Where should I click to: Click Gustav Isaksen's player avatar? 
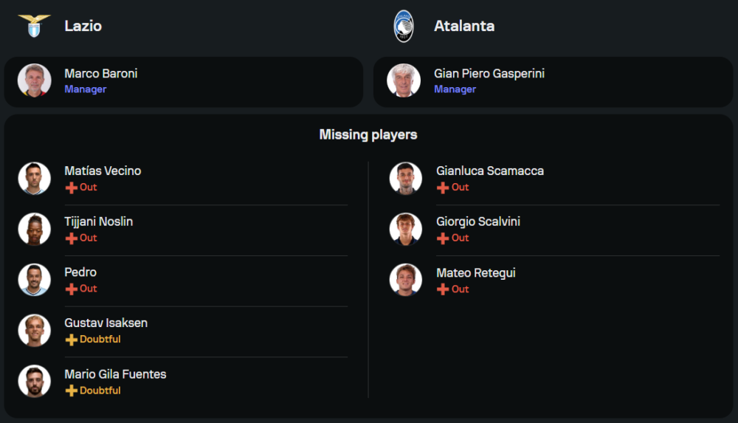(x=34, y=331)
